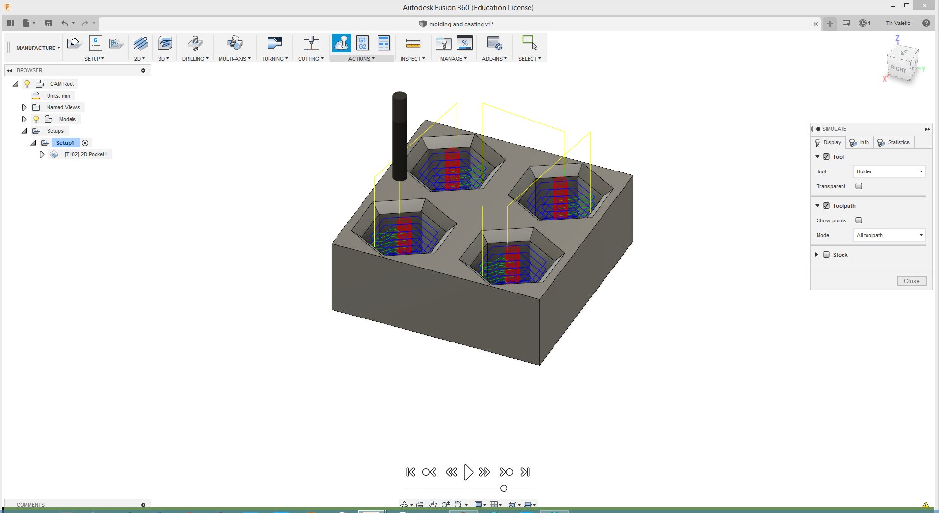939x513 pixels.
Task: Close the molding and casting v1 tab
Action: [816, 24]
